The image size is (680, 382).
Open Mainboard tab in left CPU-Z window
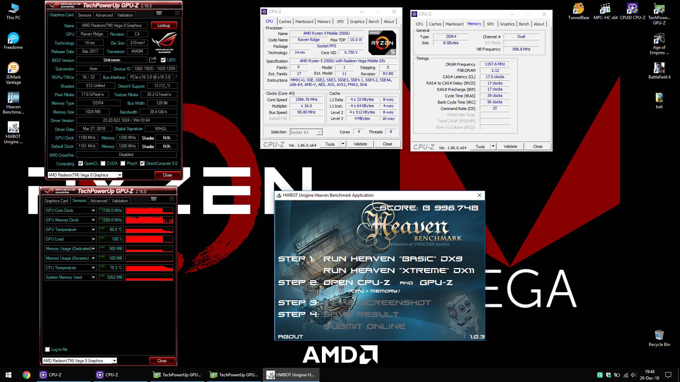pyautogui.click(x=304, y=22)
